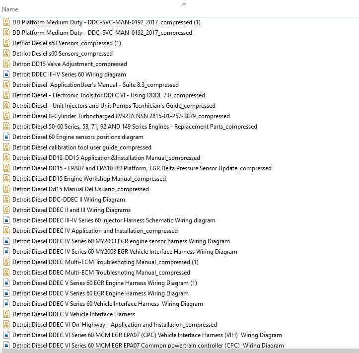Click image icon of Detroit DDEC III-IV Series 60 Wiring diagram
This screenshot has width=359, height=353.
[x=6, y=74]
